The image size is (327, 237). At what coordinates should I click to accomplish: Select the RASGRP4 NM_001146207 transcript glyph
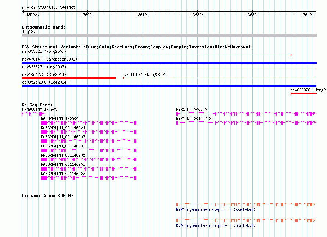click(89, 178)
